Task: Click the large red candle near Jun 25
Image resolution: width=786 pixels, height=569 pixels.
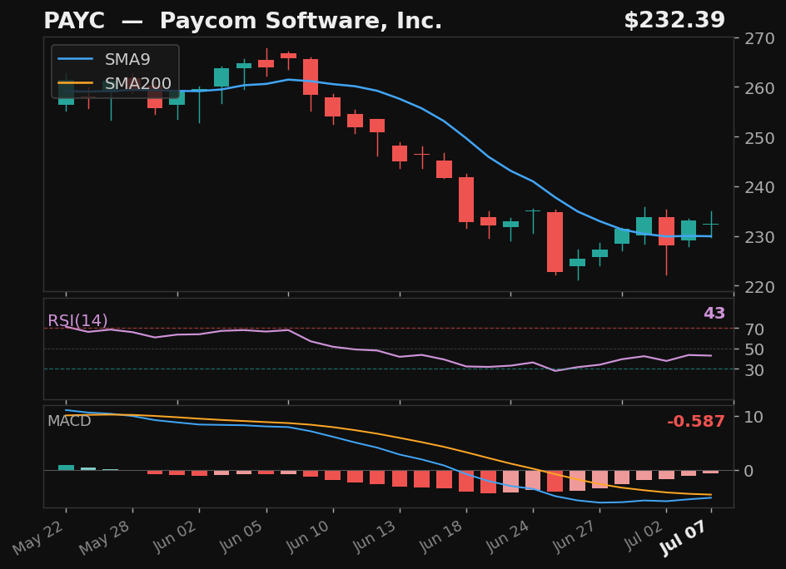Action: tap(555, 242)
